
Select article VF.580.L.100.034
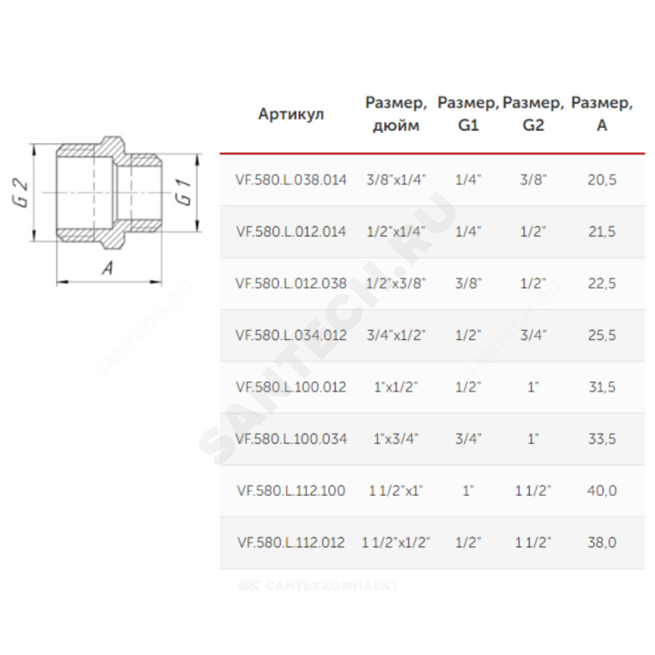[291, 439]
